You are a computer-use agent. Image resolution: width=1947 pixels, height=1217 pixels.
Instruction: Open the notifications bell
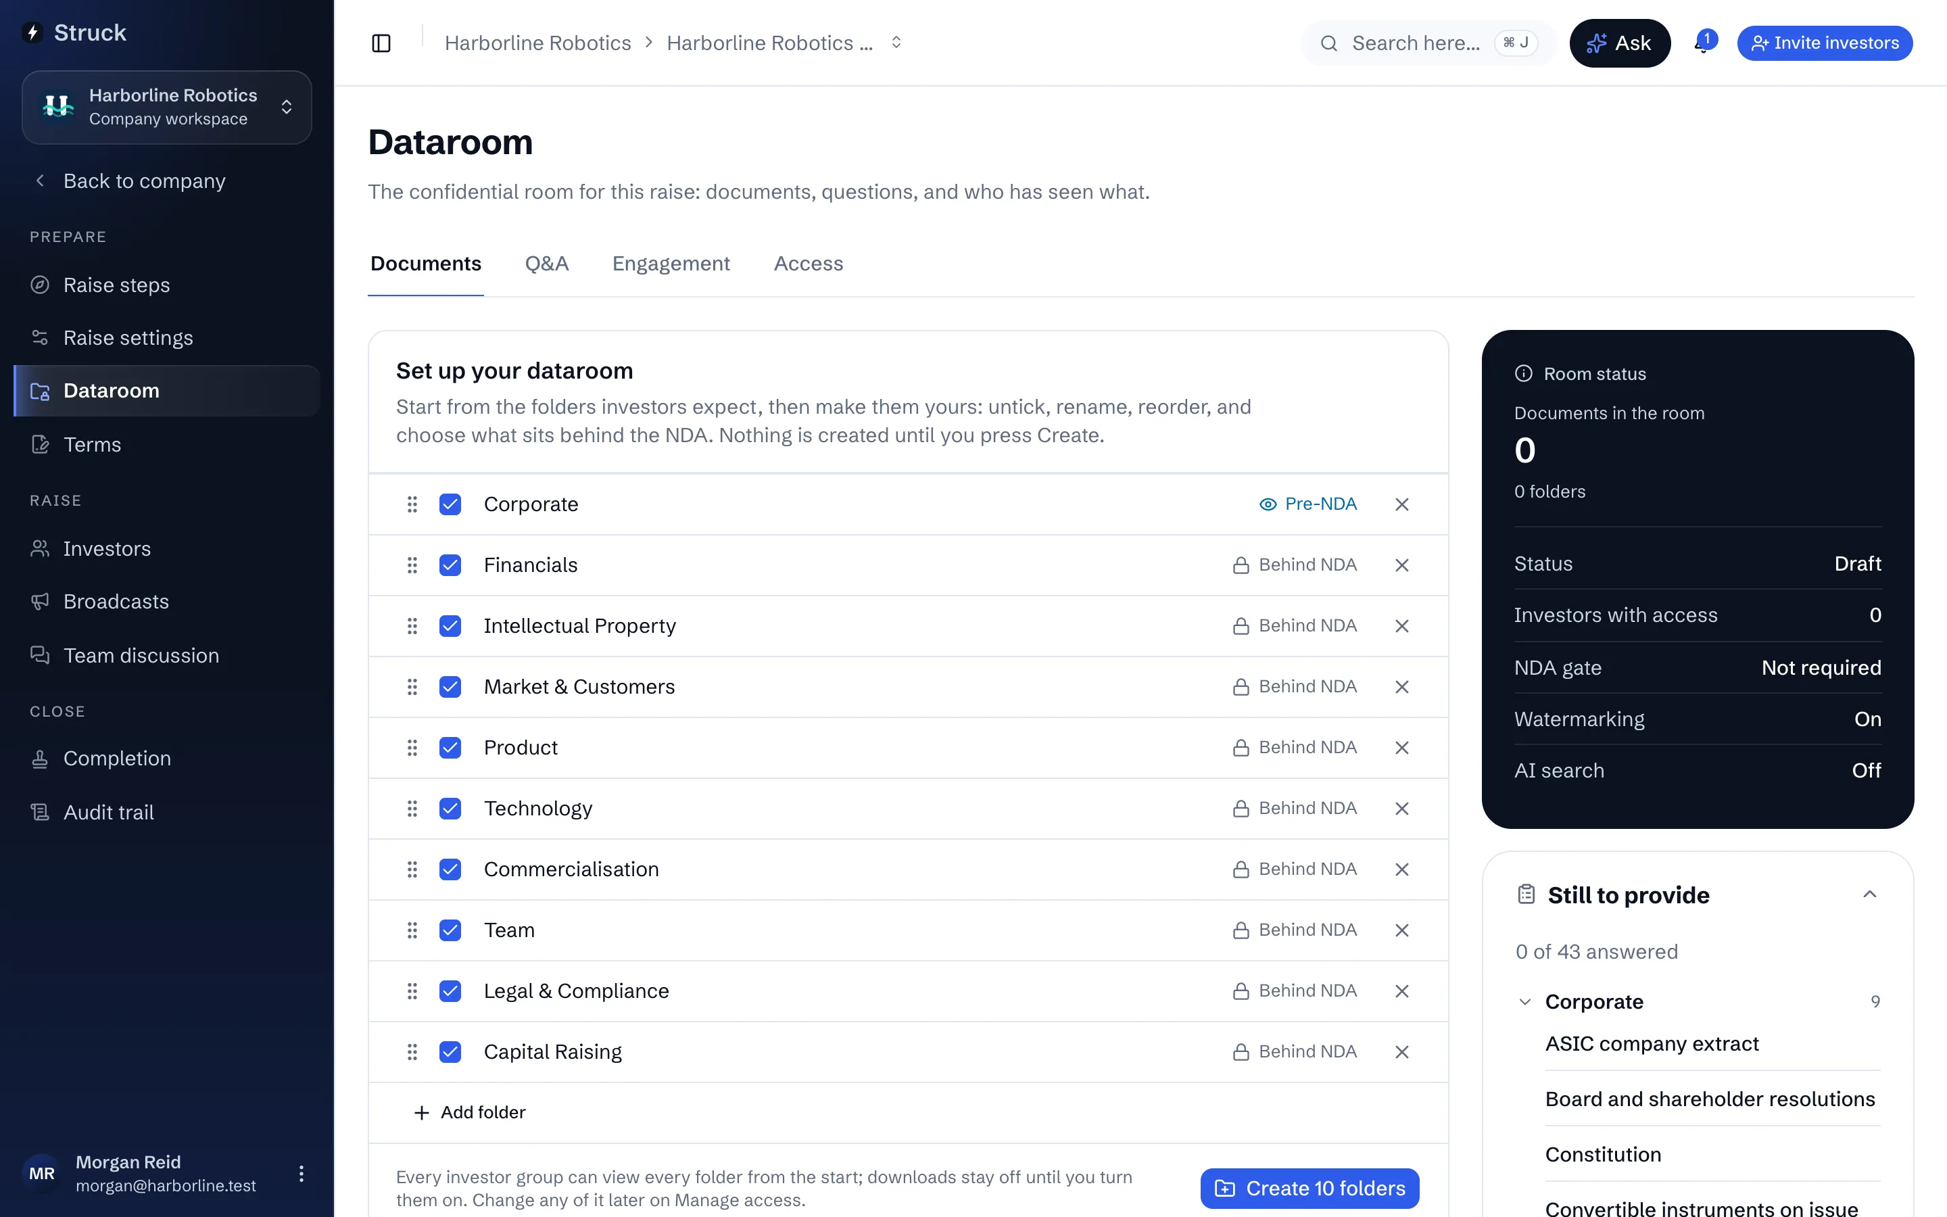tap(1704, 43)
